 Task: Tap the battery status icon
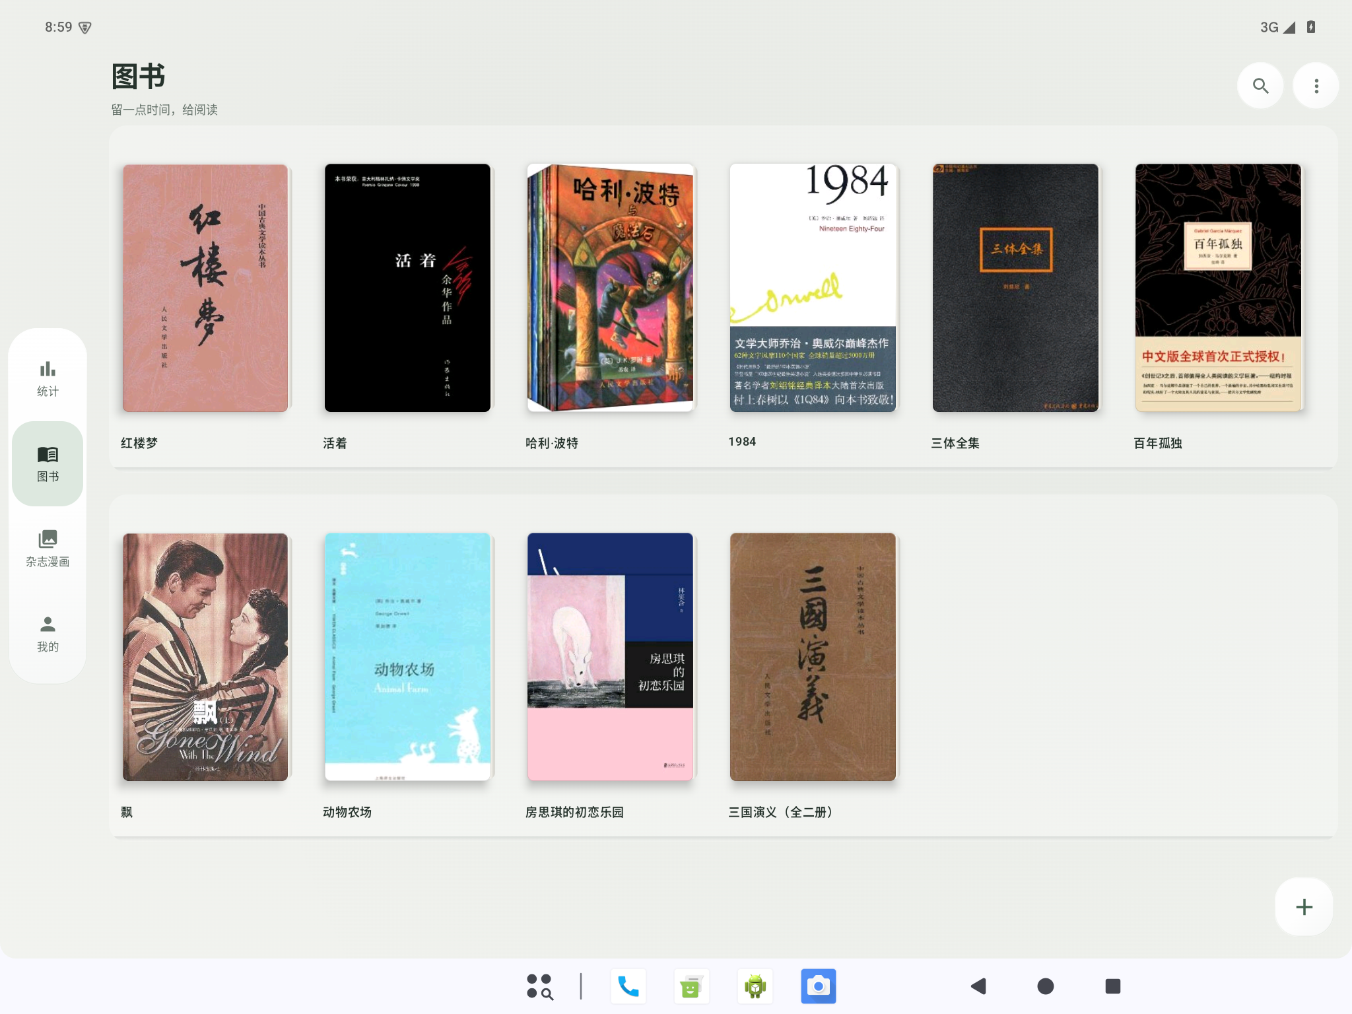[x=1311, y=27]
